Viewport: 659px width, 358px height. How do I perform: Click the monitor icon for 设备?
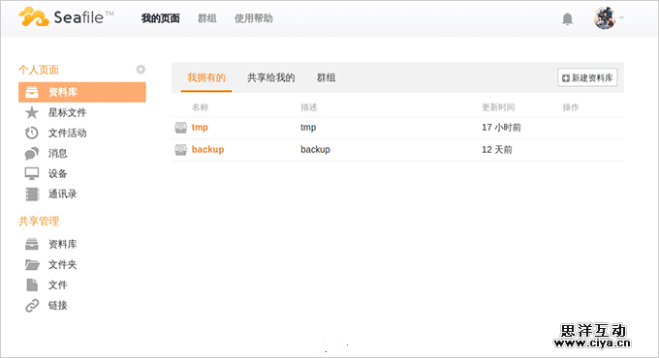(32, 174)
